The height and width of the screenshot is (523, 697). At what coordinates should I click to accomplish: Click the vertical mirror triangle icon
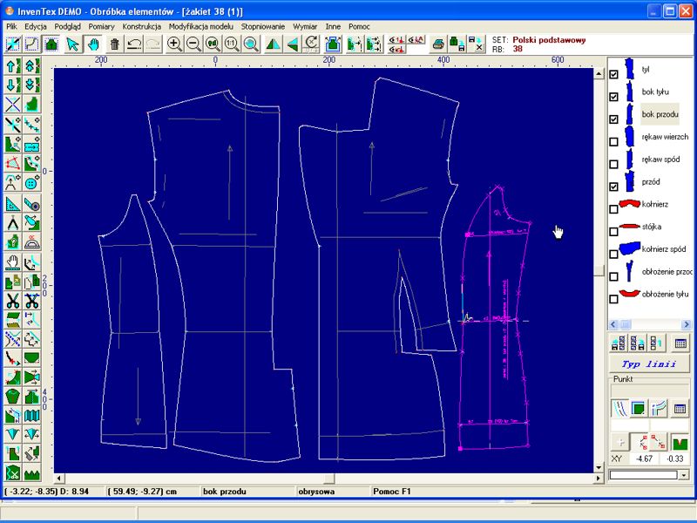point(273,44)
